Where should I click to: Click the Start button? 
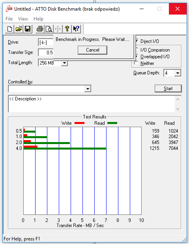pos(168,89)
